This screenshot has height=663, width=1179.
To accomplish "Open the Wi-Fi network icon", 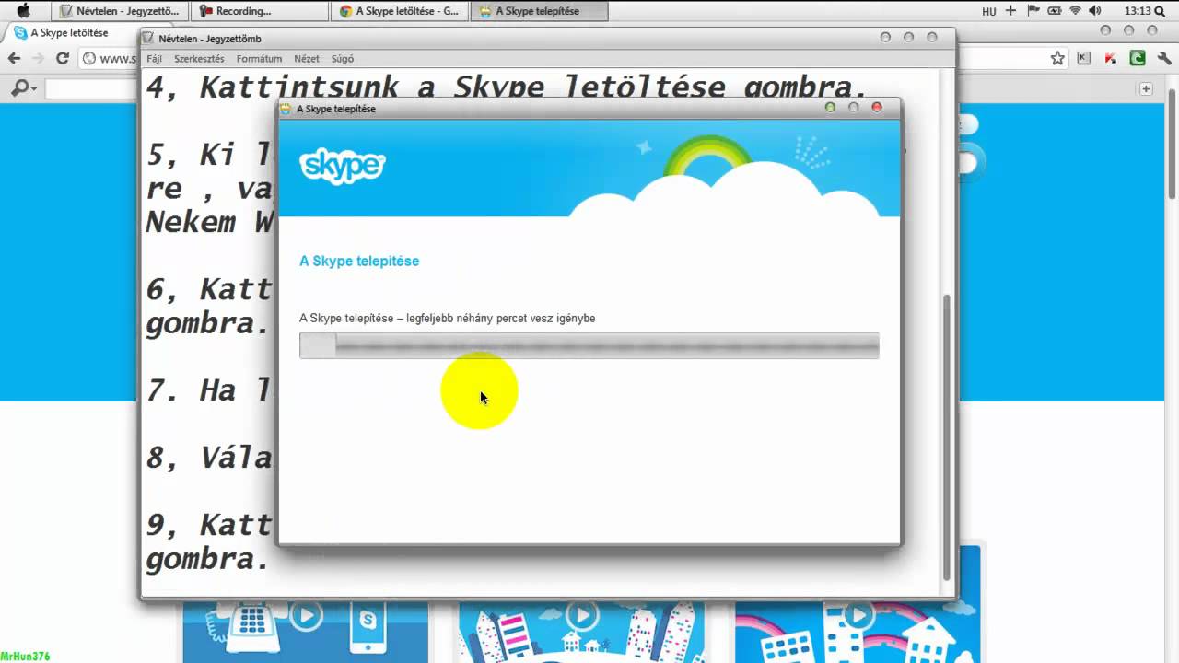I will click(x=1075, y=11).
